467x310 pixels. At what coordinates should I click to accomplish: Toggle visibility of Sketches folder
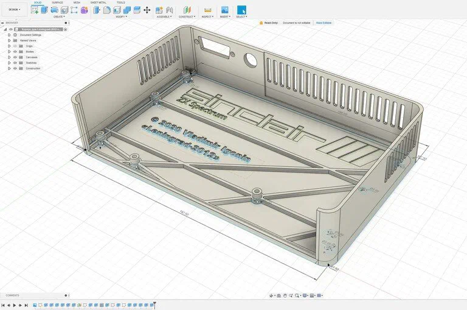15,63
